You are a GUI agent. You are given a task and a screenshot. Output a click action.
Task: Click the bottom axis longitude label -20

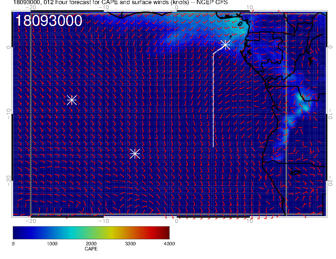pos(31,221)
